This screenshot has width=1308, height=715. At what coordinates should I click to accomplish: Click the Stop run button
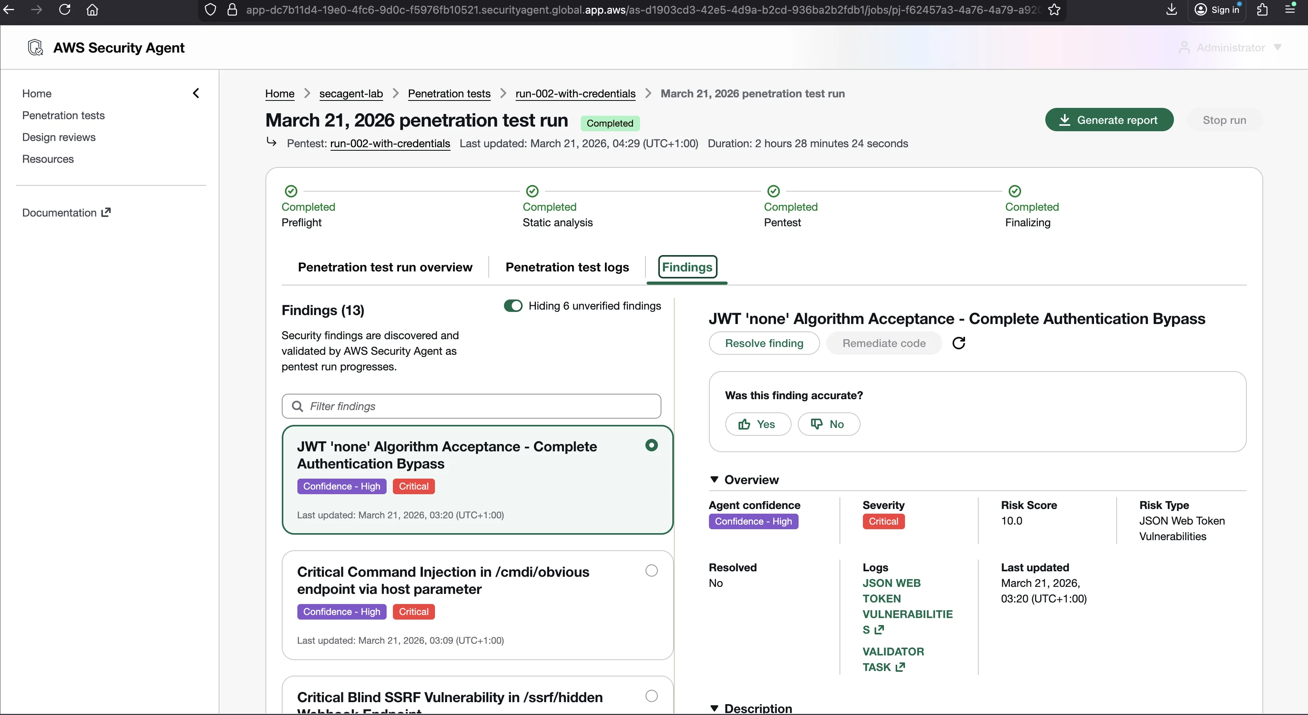1224,120
